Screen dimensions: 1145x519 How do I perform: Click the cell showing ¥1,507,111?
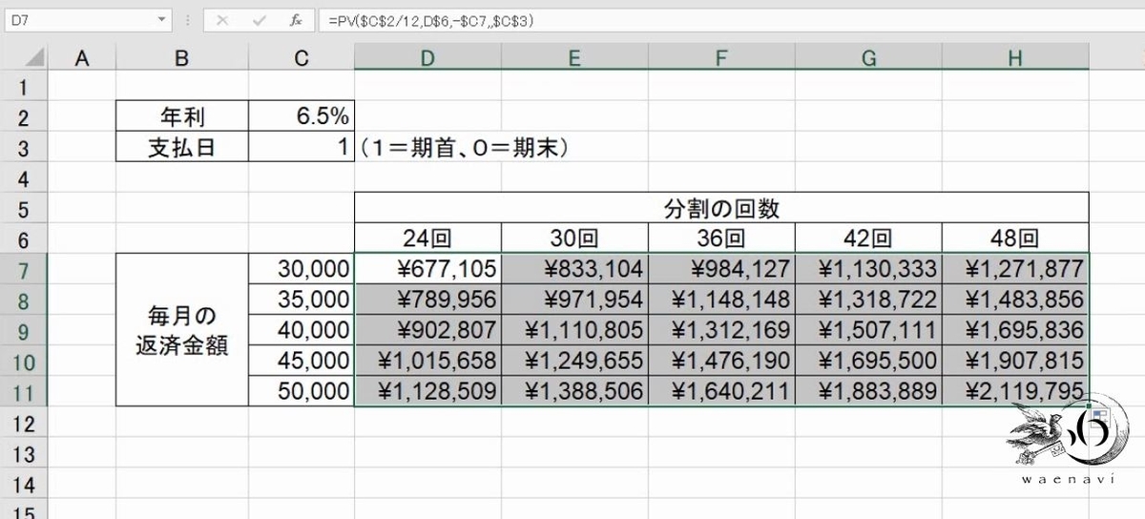point(868,331)
